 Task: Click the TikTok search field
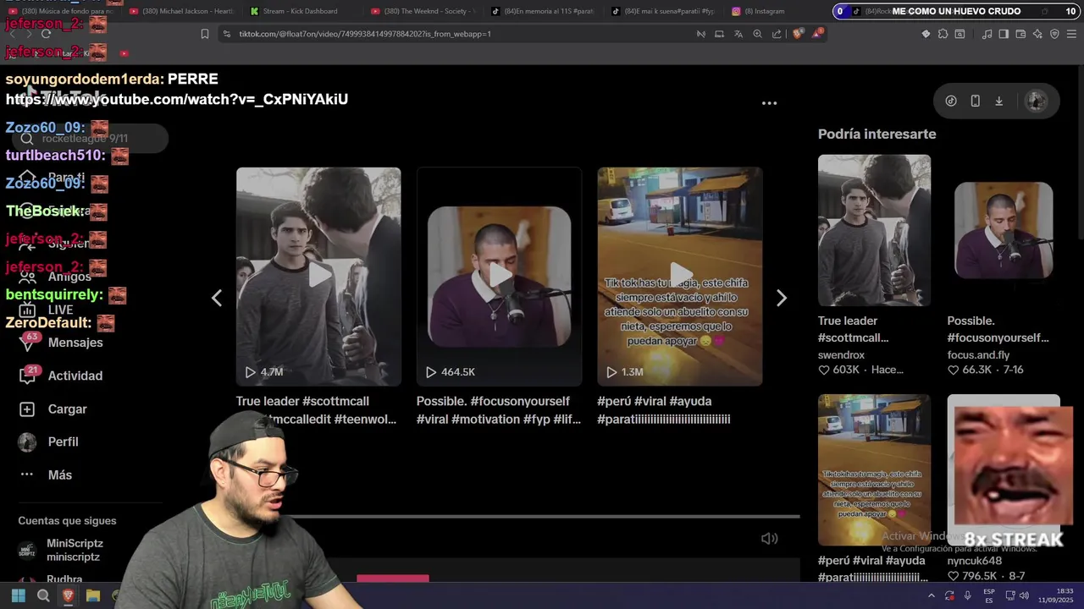tap(91, 139)
